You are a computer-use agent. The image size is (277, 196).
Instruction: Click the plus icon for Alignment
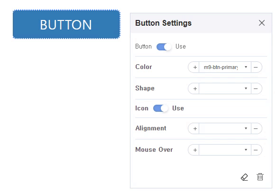point(194,128)
